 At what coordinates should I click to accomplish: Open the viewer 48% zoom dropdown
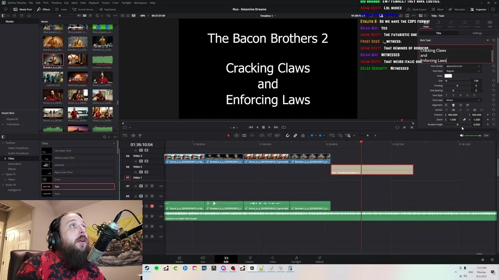pyautogui.click(x=144, y=16)
